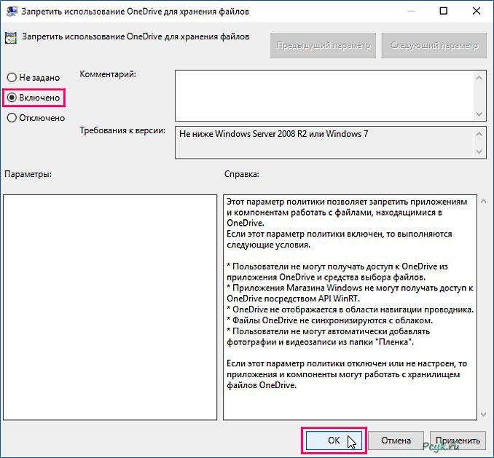
Task: Click the down arrow in "Требования к версии" box
Action: pyautogui.click(x=479, y=152)
